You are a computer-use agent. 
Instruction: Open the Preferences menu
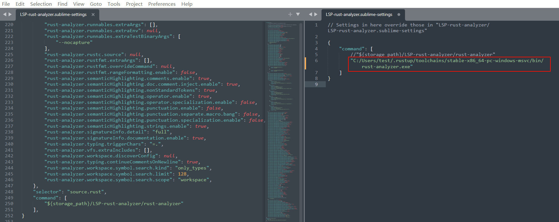click(162, 4)
